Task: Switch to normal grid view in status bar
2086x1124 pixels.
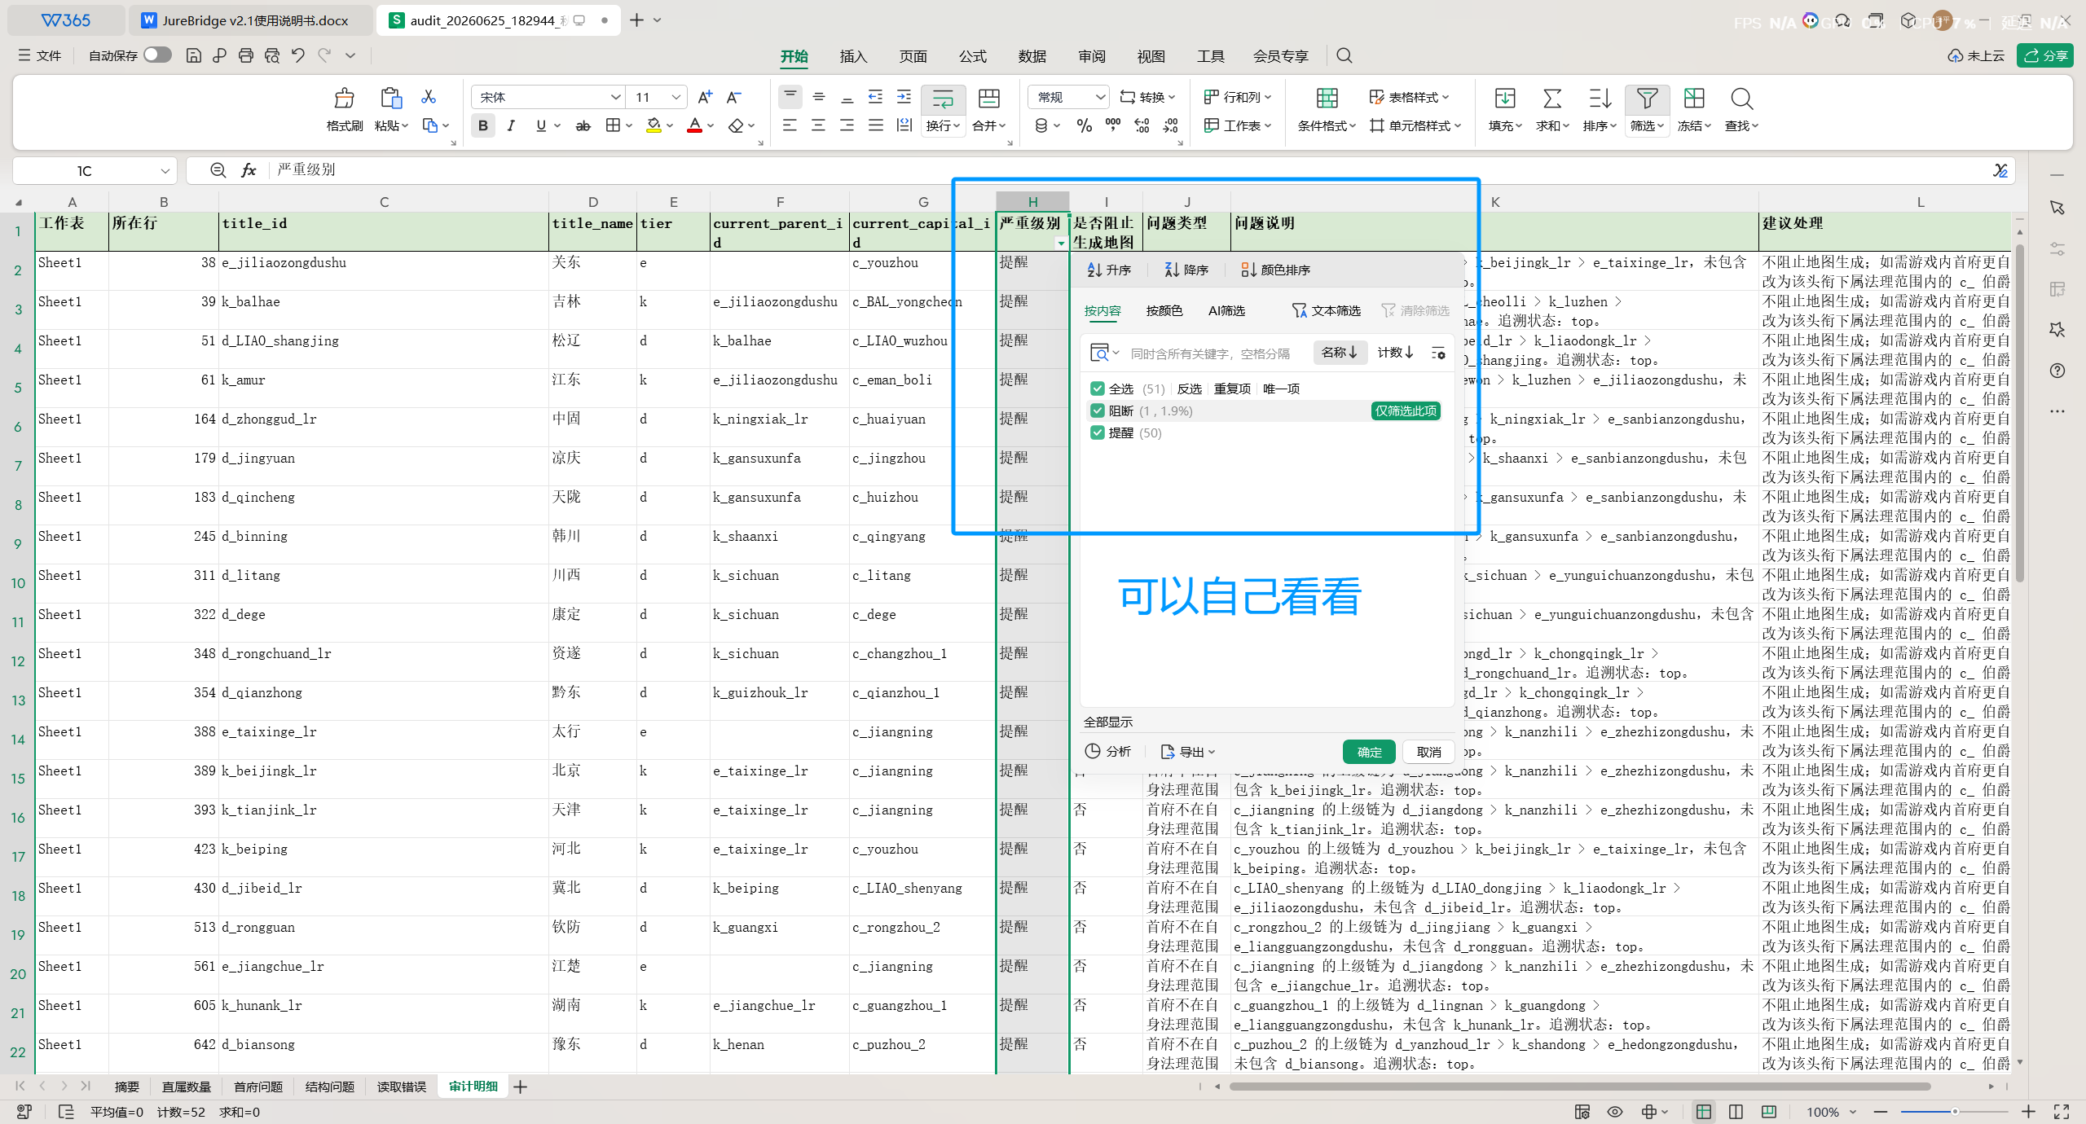Action: click(x=1703, y=1112)
